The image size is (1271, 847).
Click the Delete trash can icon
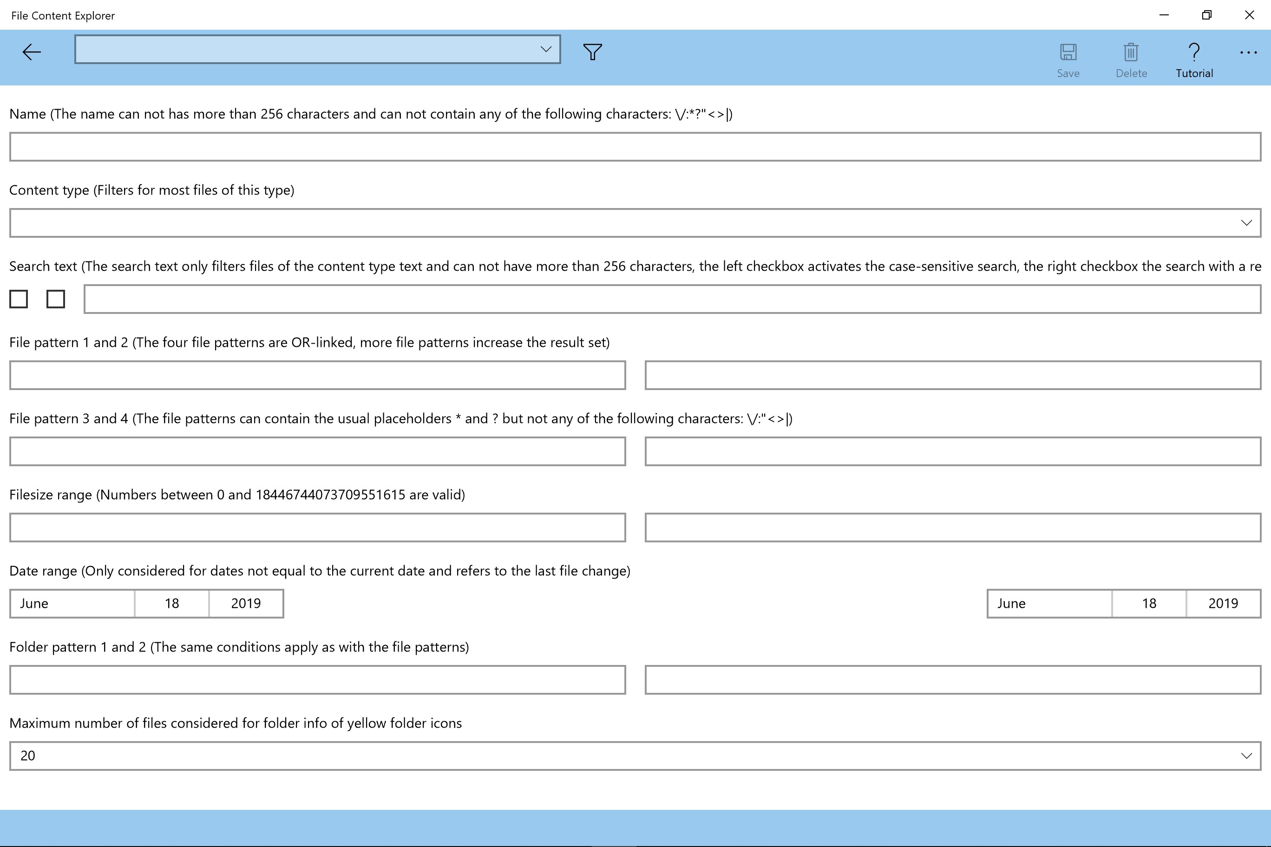point(1131,52)
